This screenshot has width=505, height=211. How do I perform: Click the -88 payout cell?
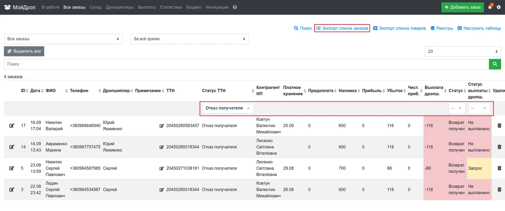[436, 168]
